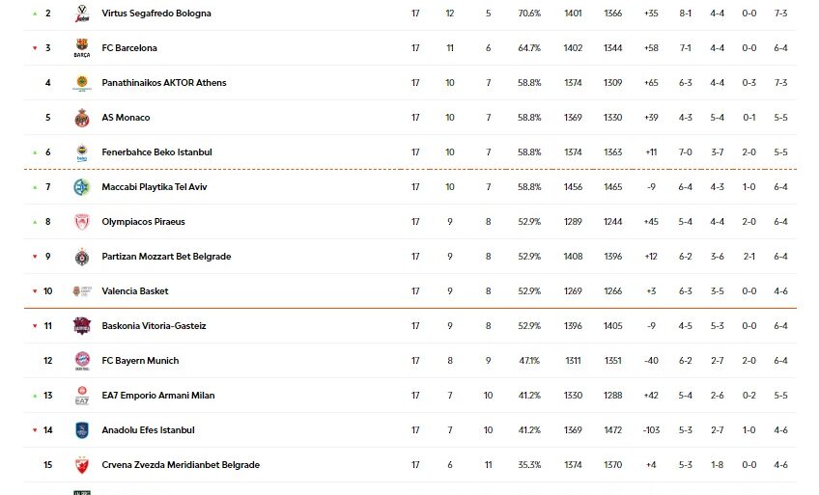Image resolution: width=819 pixels, height=495 pixels.
Task: Click the EA7 Emporio Armani Milan logo
Action: (82, 396)
